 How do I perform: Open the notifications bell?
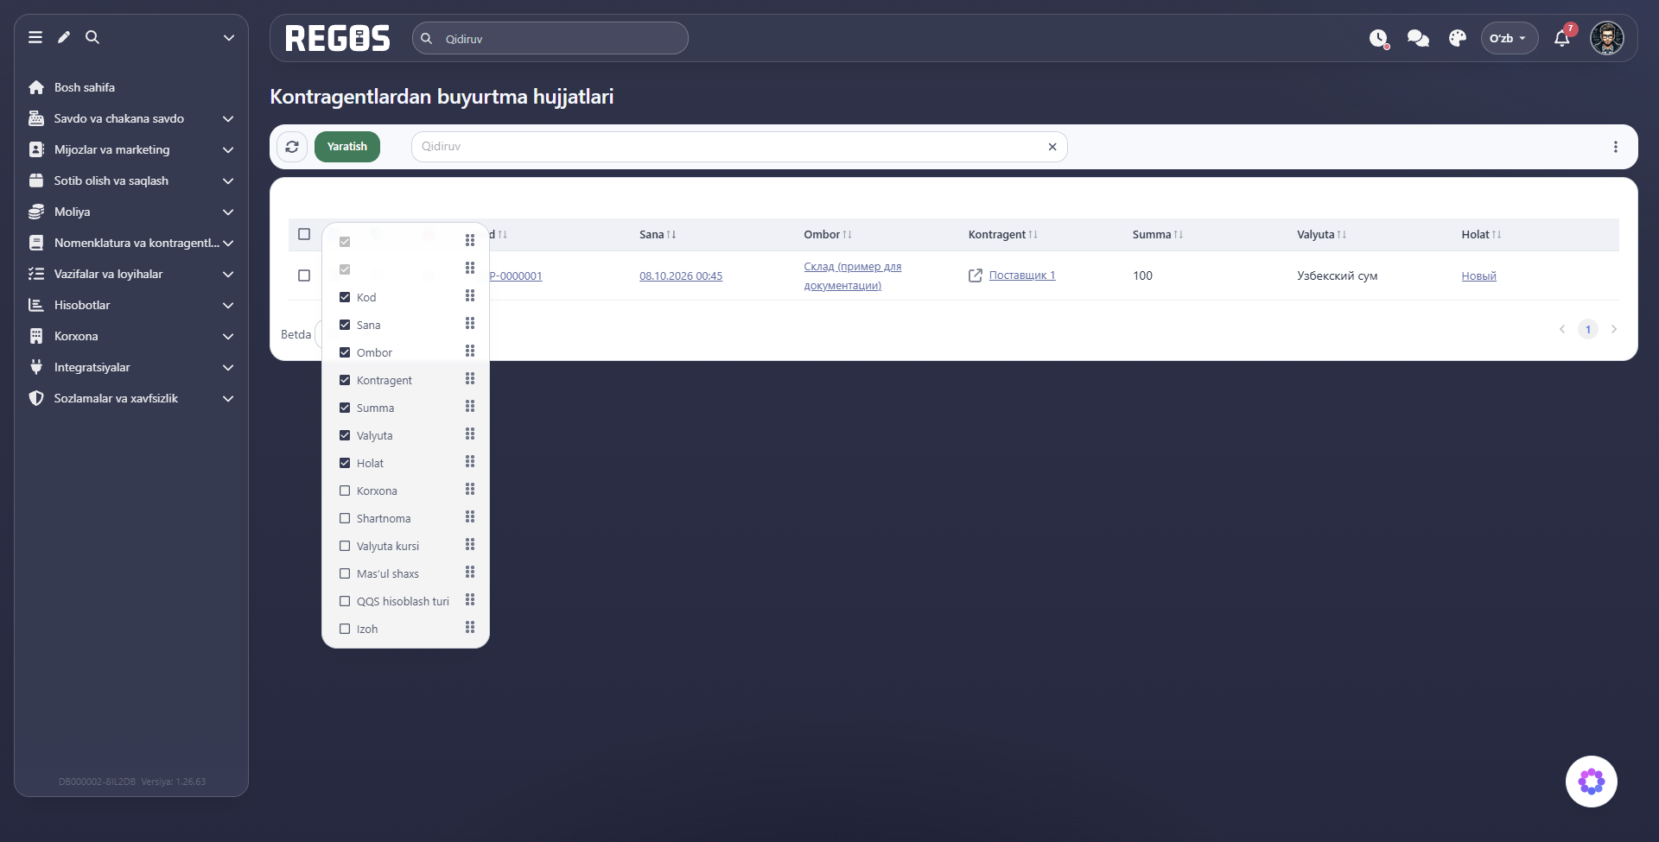[1562, 38]
